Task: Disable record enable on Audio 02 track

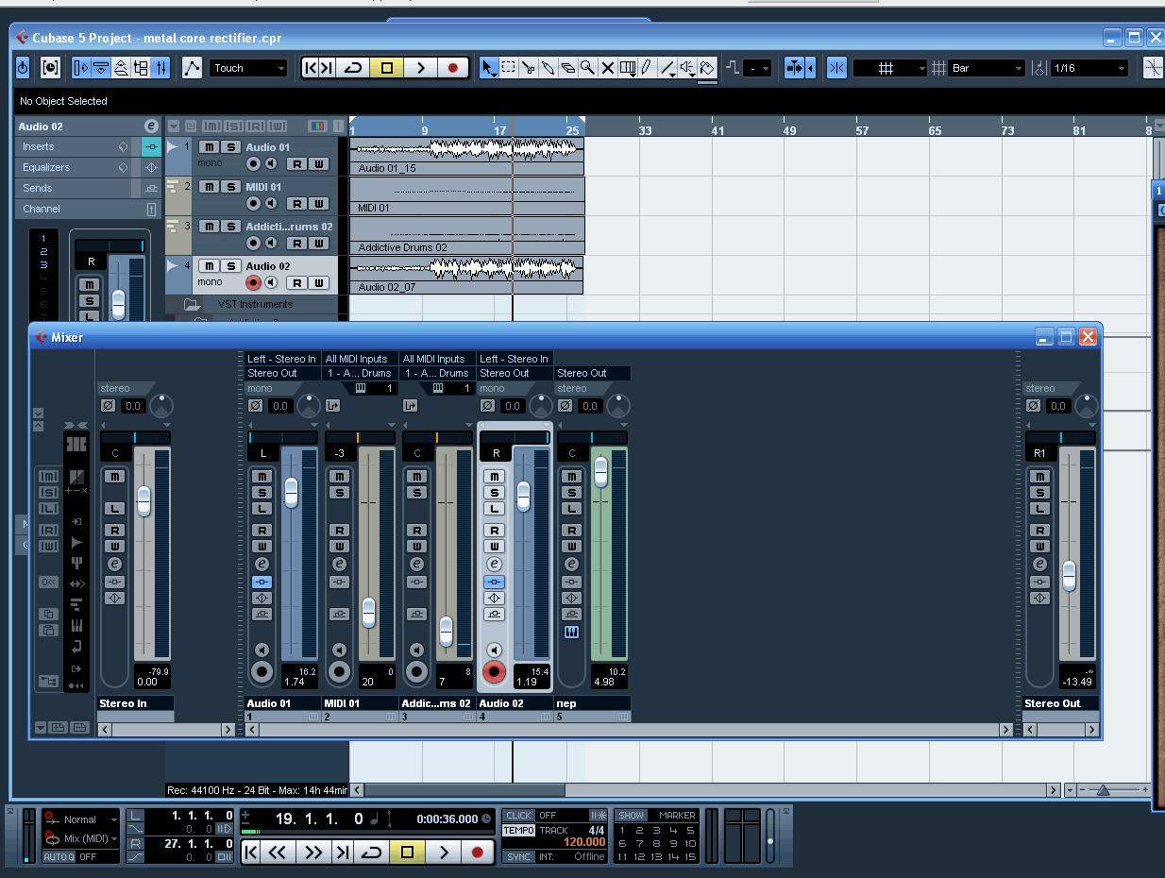Action: pos(253,282)
